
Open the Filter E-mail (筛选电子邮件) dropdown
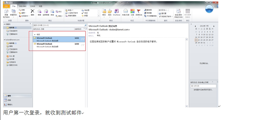166,16
